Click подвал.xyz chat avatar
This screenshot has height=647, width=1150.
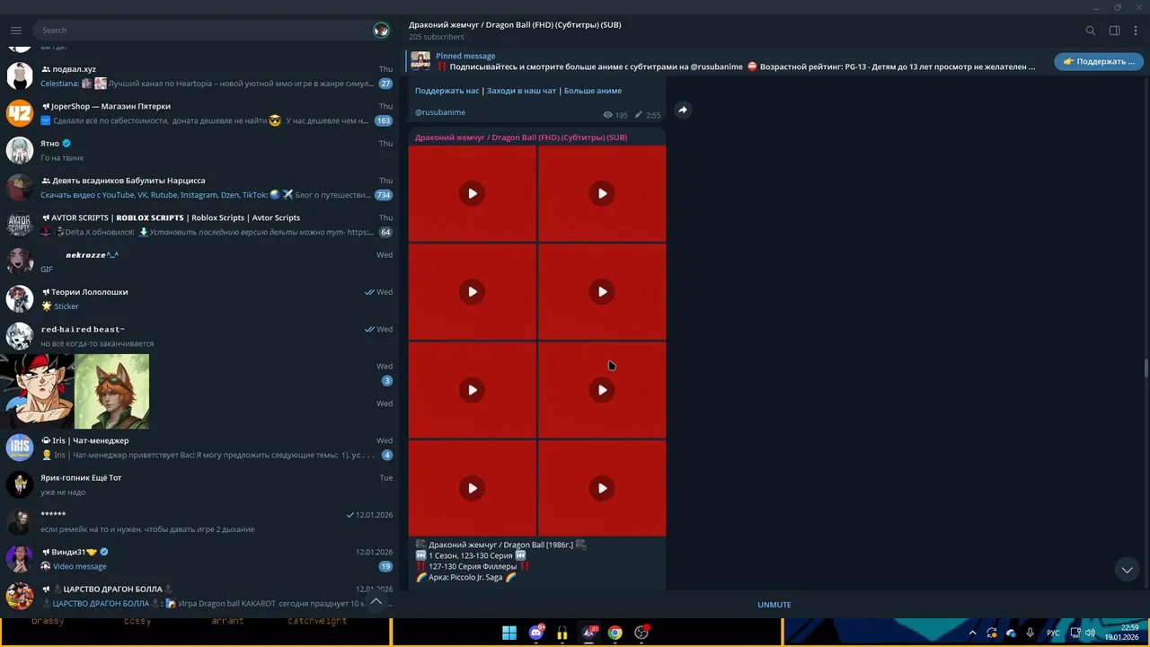pos(20,76)
